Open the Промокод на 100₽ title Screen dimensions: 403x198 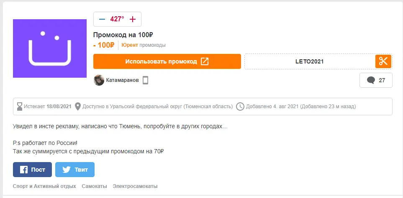tap(123, 35)
